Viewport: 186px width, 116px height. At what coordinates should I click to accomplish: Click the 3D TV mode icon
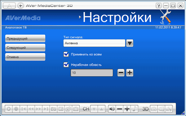click(x=154, y=109)
